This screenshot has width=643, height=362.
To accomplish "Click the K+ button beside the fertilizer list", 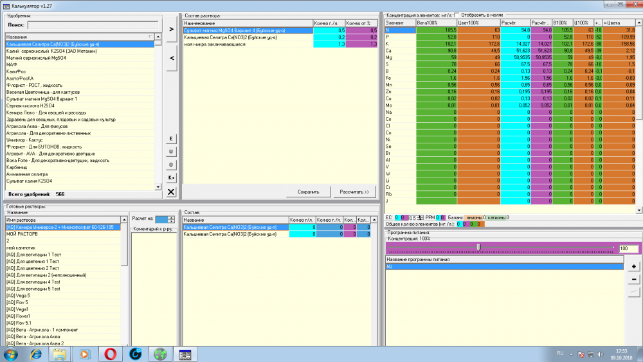I will (x=171, y=178).
